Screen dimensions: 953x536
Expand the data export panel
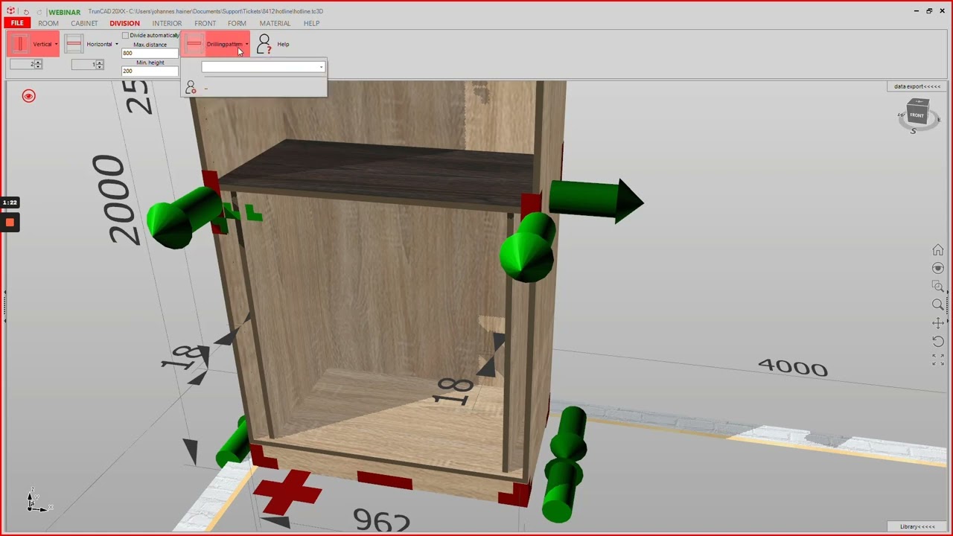[917, 86]
